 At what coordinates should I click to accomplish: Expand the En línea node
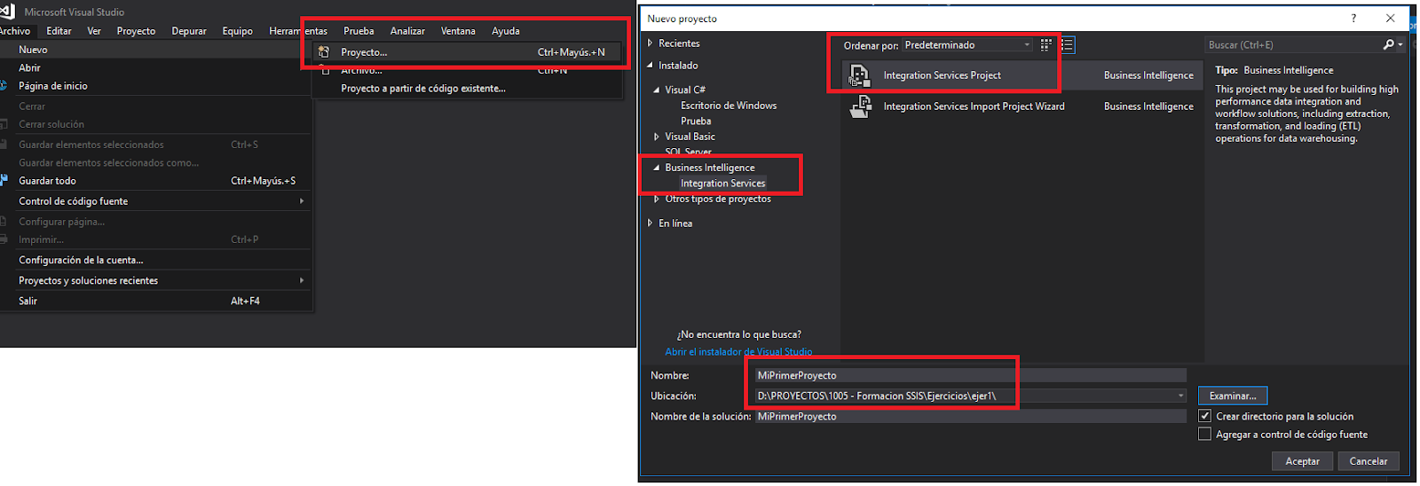(651, 223)
